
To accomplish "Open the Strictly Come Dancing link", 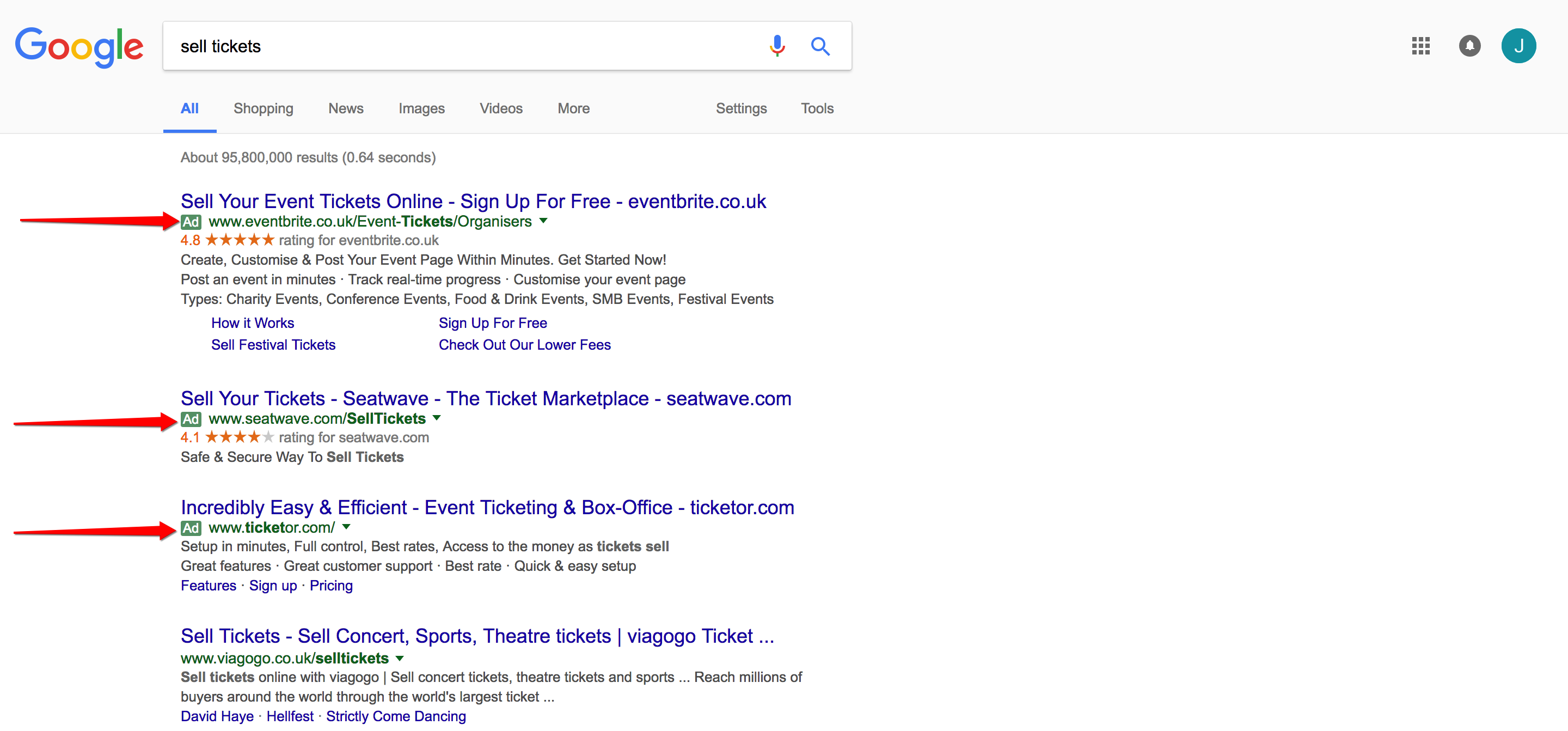I will point(396,716).
